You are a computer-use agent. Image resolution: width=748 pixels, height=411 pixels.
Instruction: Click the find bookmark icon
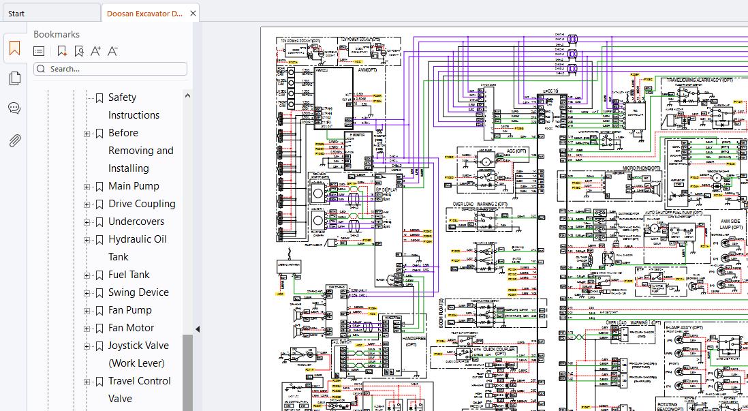pos(79,51)
